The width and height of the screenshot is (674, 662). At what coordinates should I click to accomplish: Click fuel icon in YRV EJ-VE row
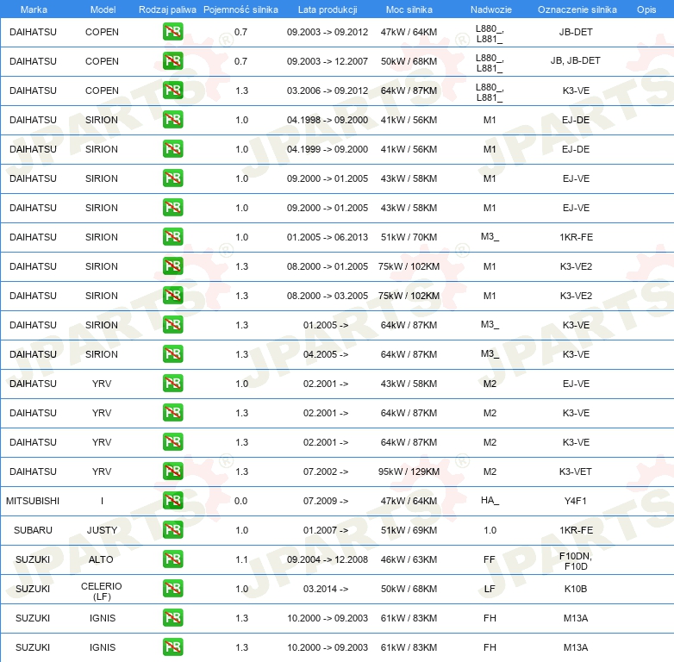pos(172,384)
